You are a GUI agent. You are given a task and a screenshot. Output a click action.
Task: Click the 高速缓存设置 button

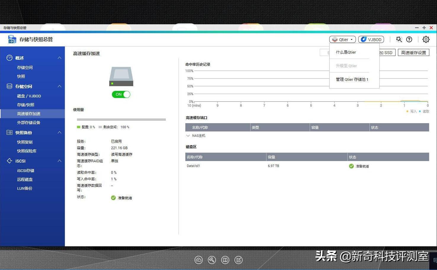[x=413, y=52]
